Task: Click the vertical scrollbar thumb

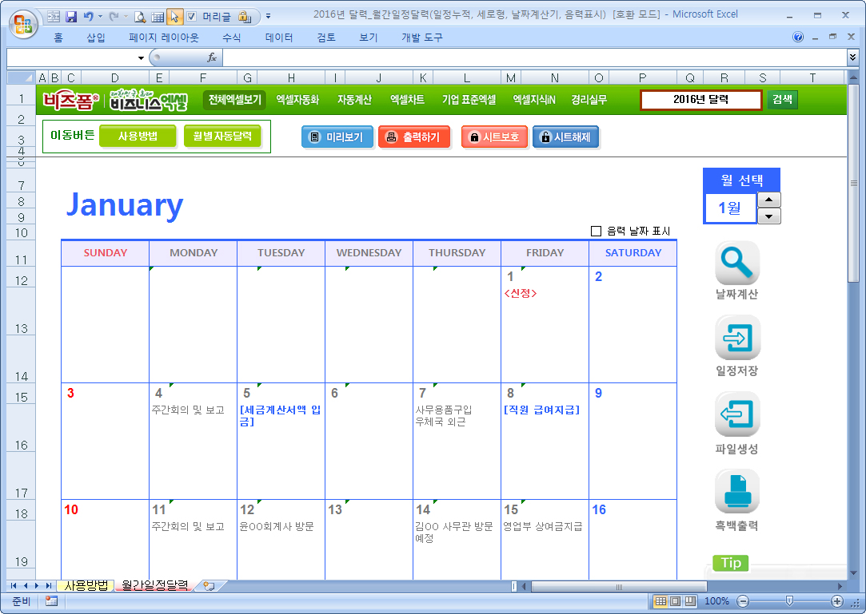Action: pyautogui.click(x=853, y=183)
